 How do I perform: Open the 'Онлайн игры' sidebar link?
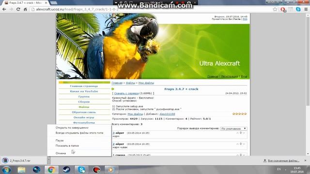[84, 117]
